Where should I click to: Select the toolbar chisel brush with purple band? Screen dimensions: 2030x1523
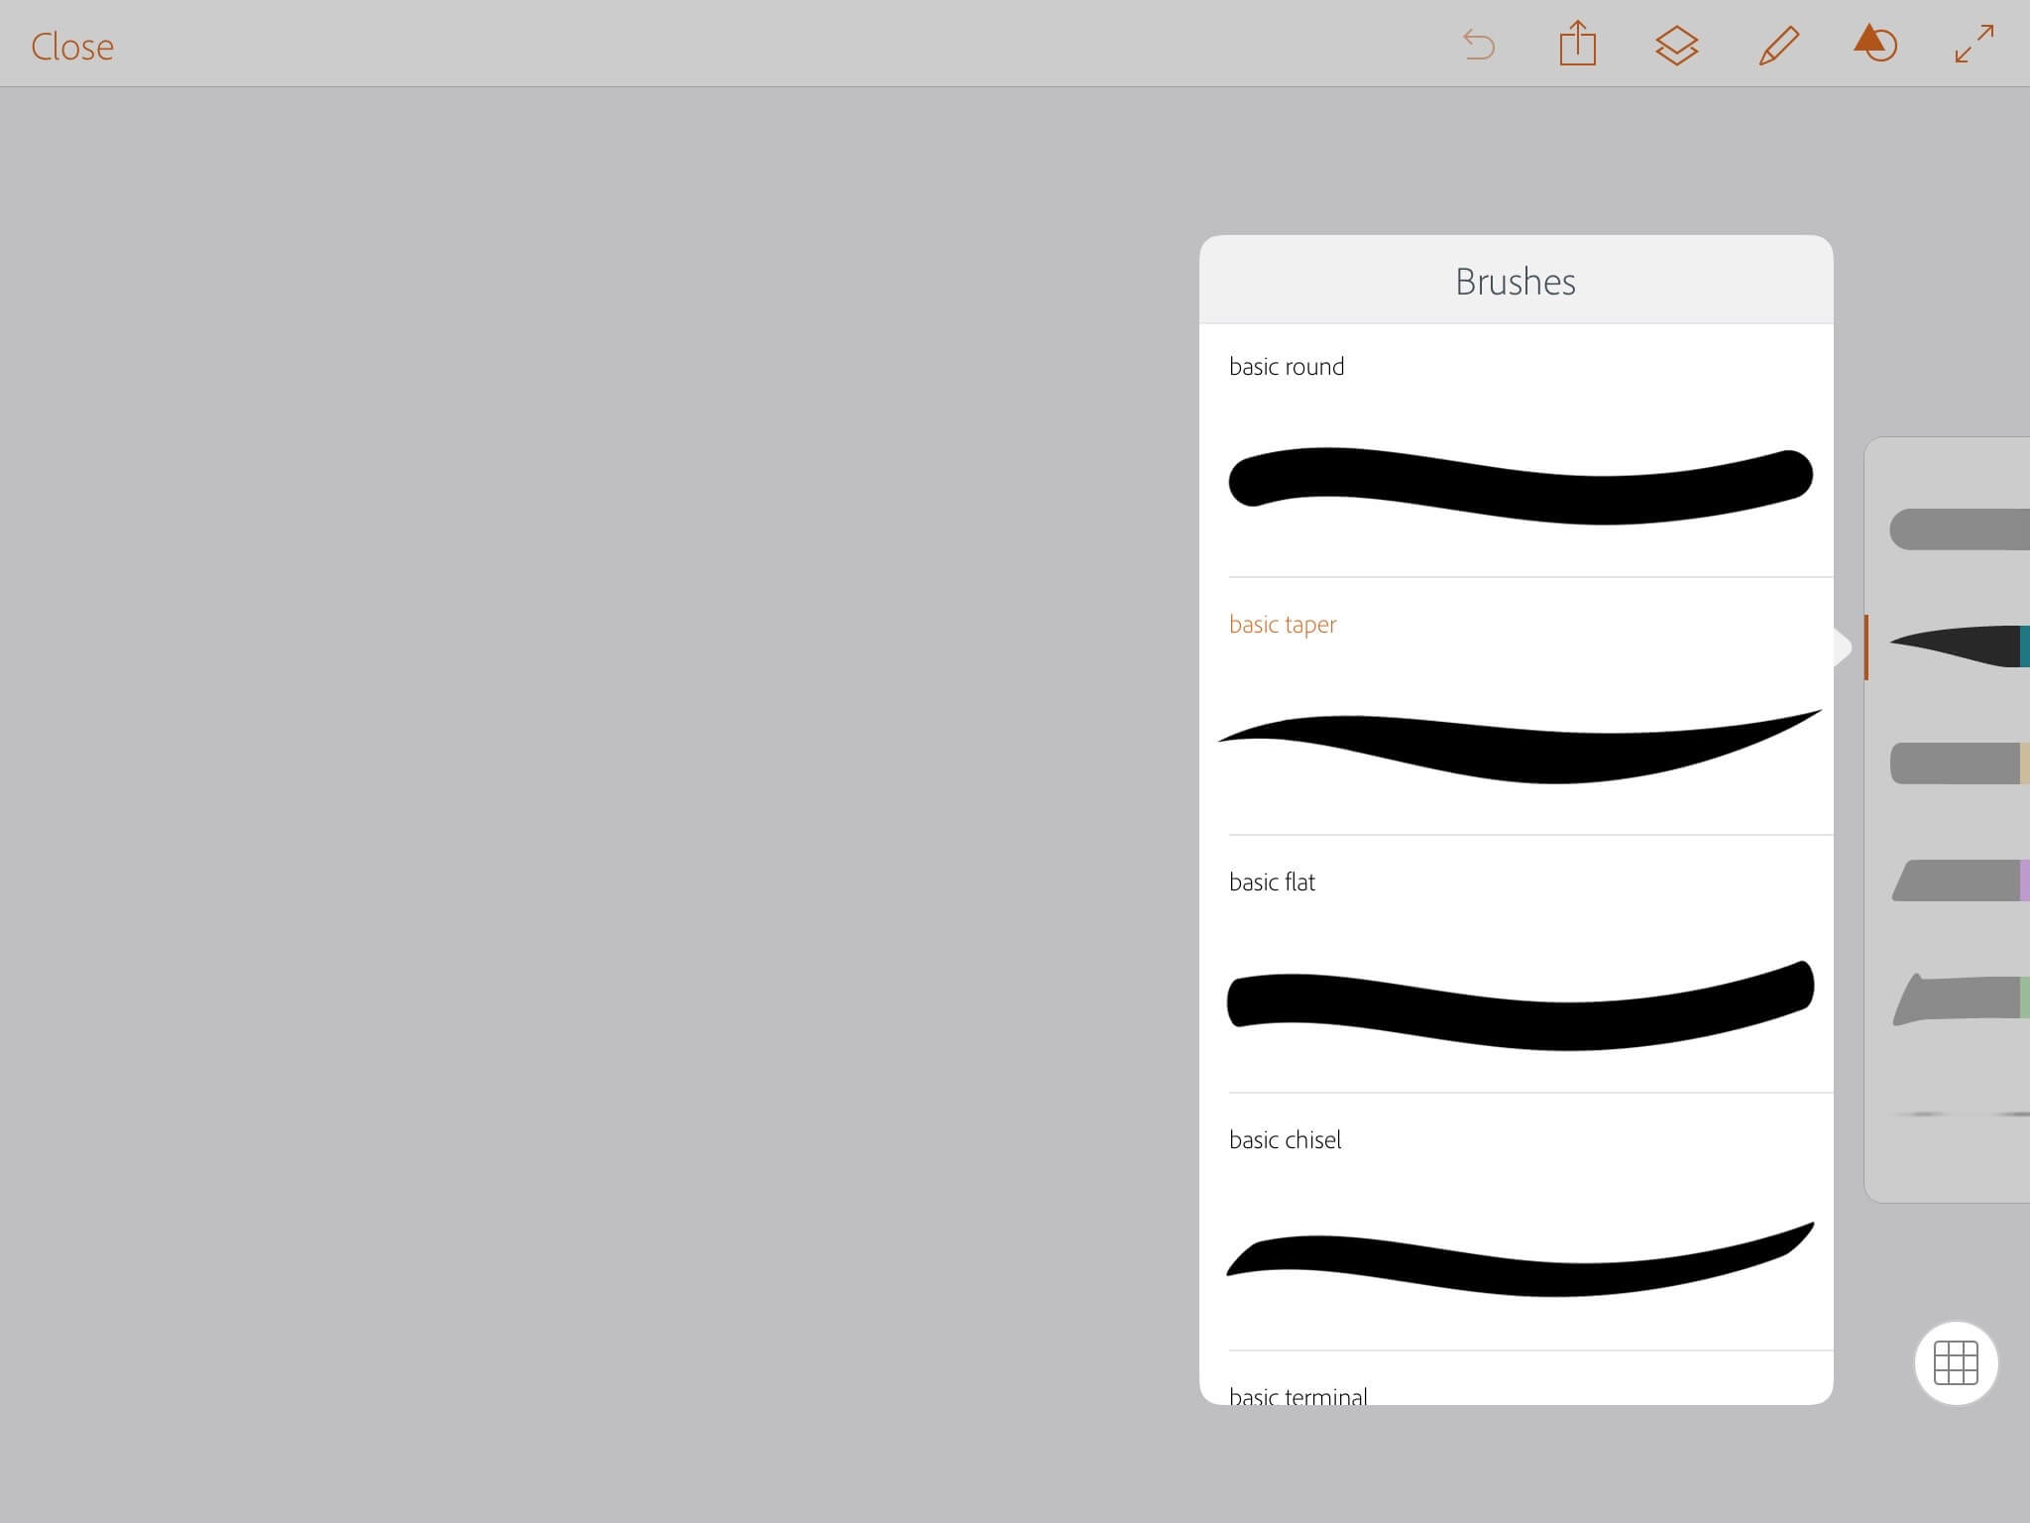pyautogui.click(x=1960, y=880)
